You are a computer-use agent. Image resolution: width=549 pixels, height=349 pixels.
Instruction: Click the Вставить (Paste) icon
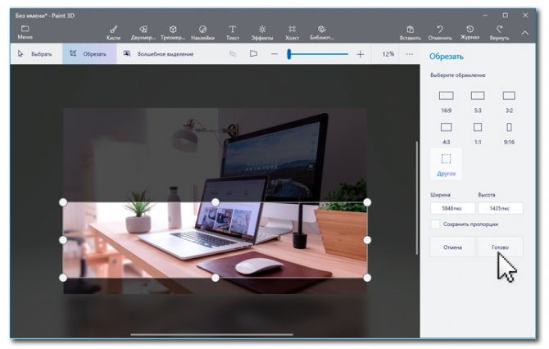pyautogui.click(x=410, y=32)
